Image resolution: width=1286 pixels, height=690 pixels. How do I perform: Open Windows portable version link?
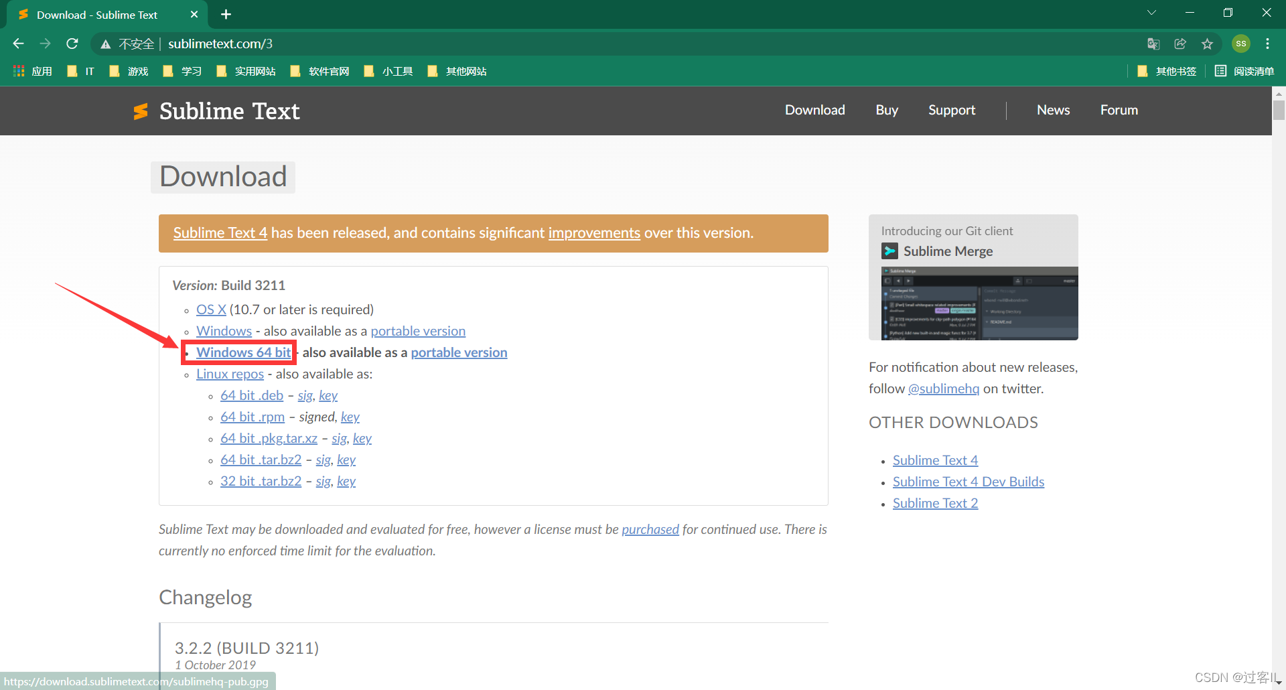(418, 331)
